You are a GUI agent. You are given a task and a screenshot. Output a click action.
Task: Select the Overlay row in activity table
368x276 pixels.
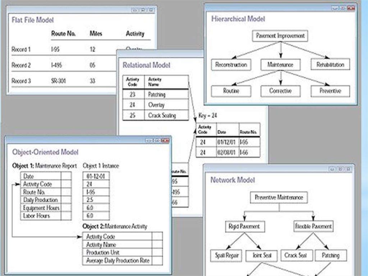[156, 105]
